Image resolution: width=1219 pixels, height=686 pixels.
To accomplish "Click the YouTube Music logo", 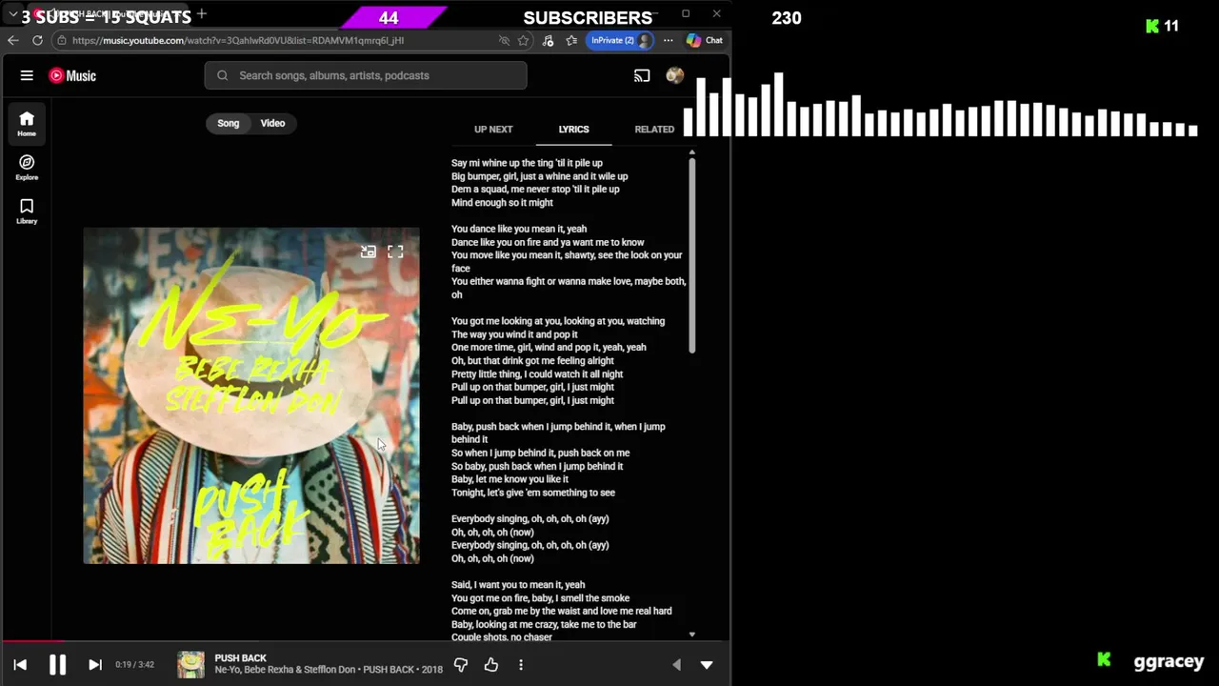I will [x=72, y=75].
